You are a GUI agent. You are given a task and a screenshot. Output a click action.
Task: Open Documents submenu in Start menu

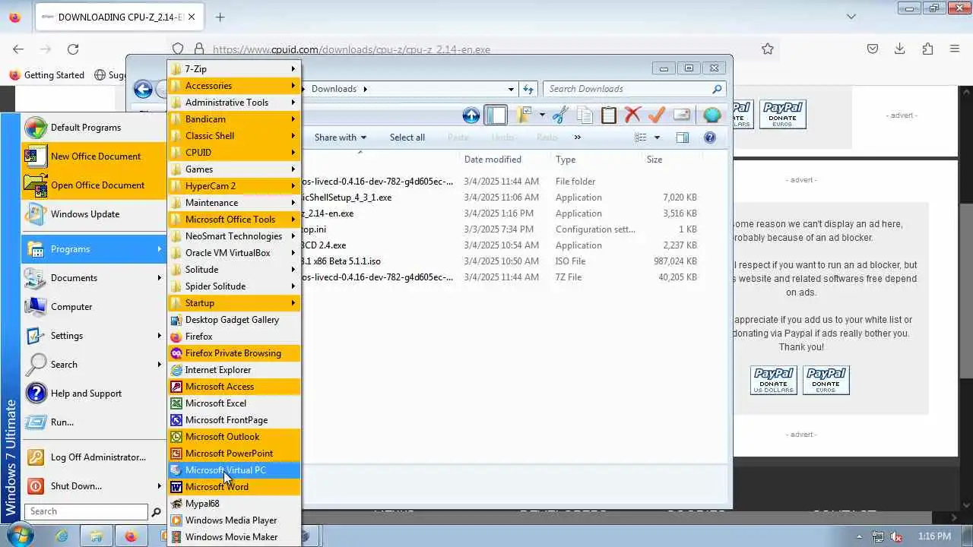[x=93, y=278]
